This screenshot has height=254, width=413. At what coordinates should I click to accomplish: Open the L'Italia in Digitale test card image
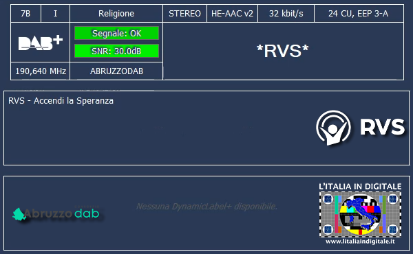(360, 214)
